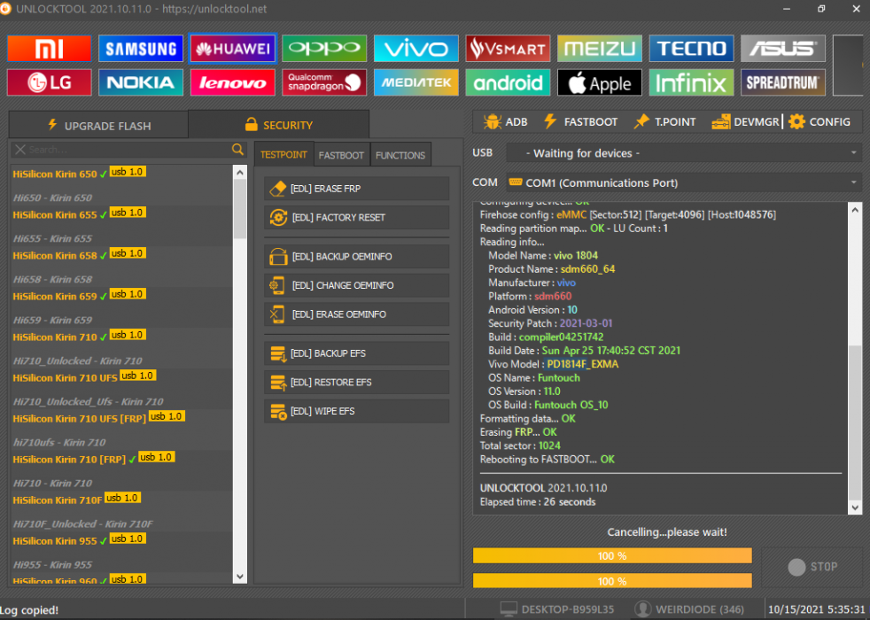The width and height of the screenshot is (870, 620).
Task: Select the TESTPOINT sub-tab
Action: 284,155
